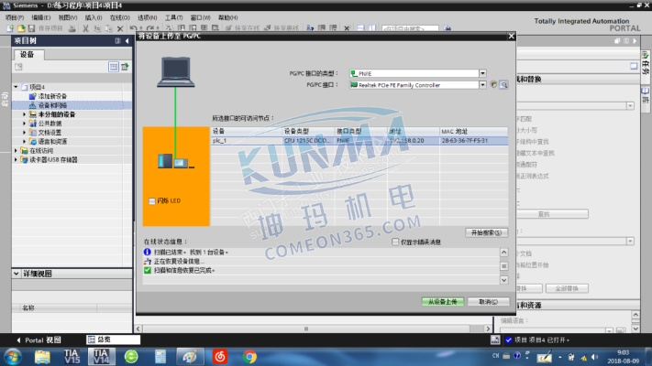Screen dimensions: 652x366
Task: Open the 编辑(E) menu
Action: coord(40,17)
